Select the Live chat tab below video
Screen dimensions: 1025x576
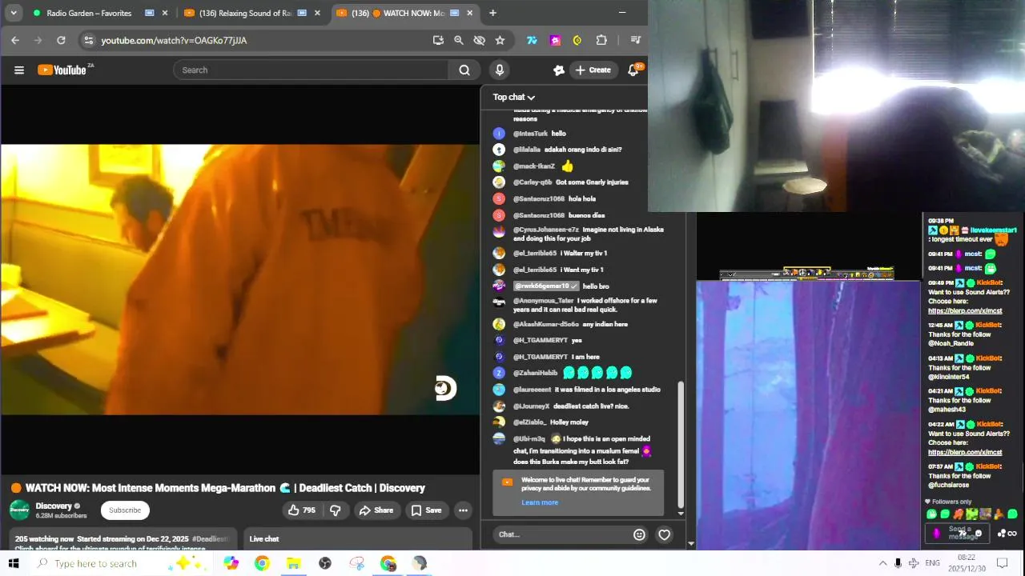(264, 539)
